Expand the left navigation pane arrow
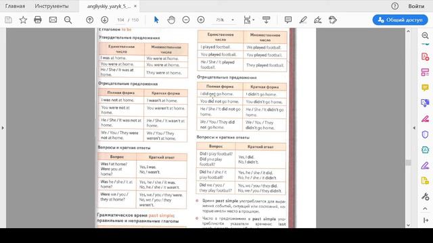The image size is (433, 243). 3,128
